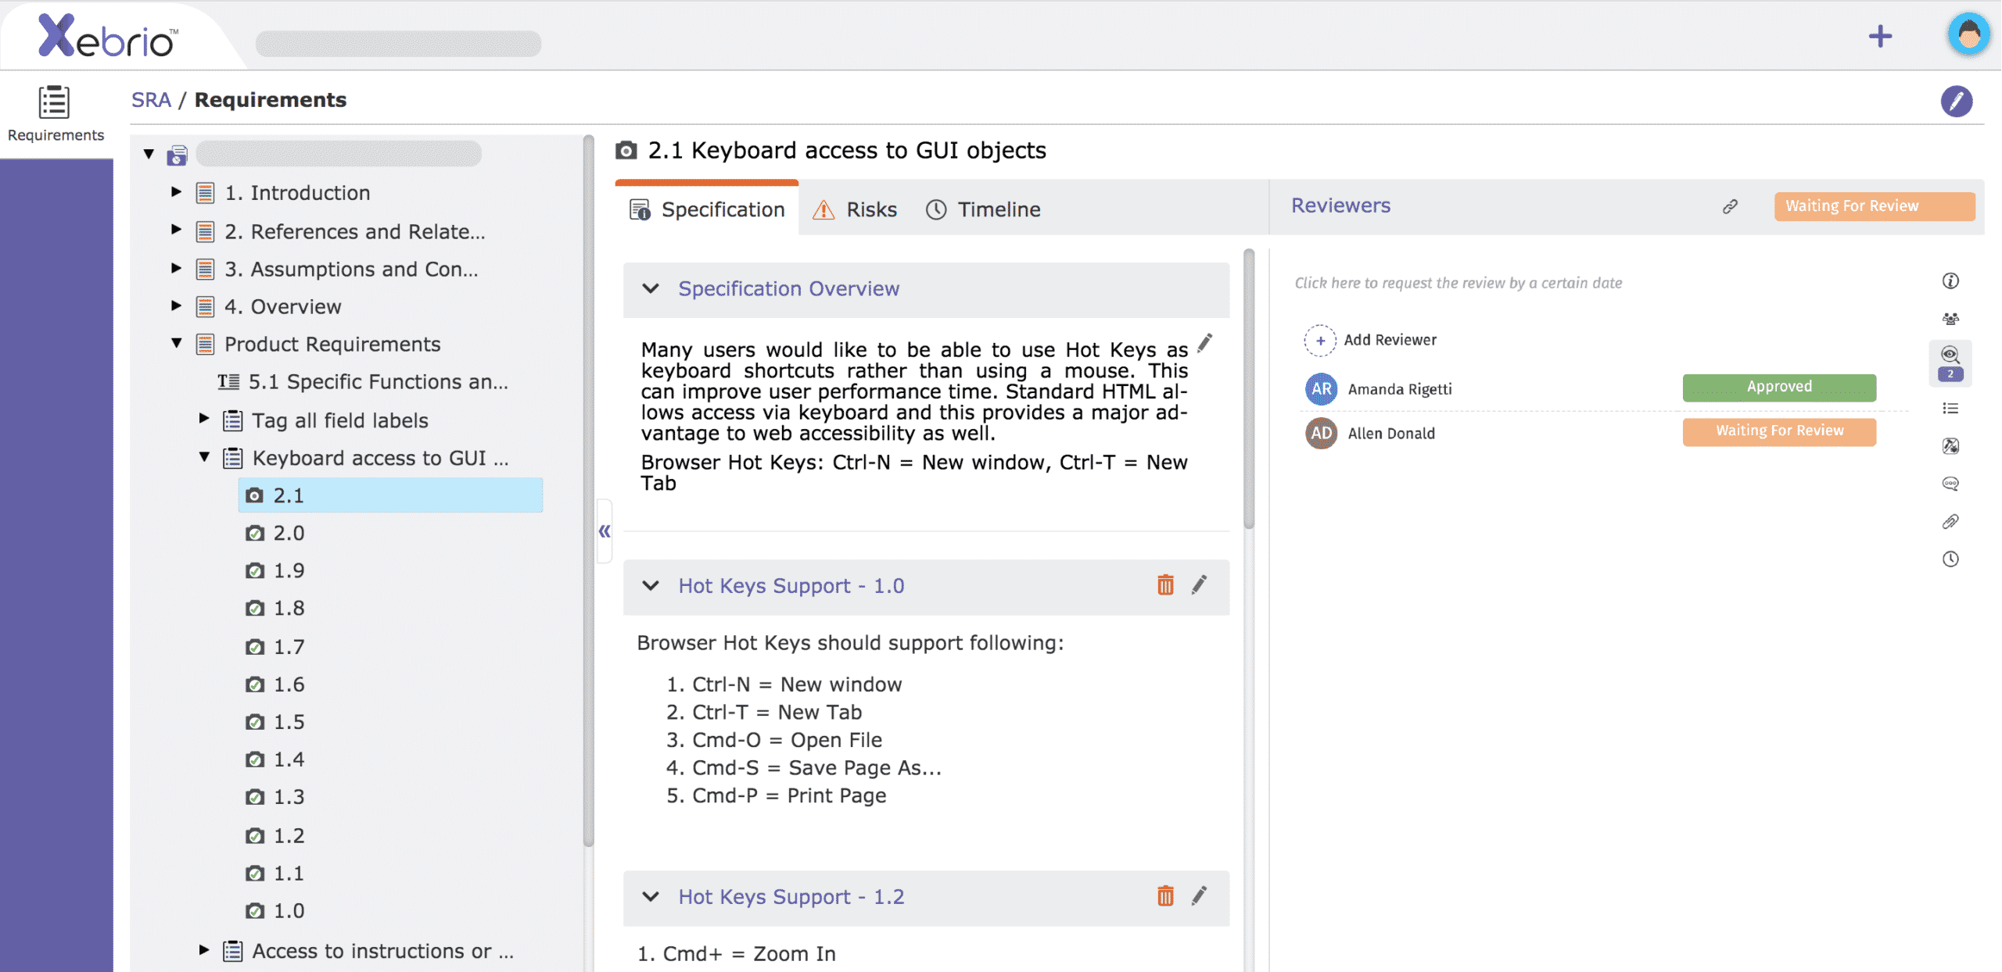Click the SRA breadcrumb link
This screenshot has height=972, width=2002.
[151, 100]
